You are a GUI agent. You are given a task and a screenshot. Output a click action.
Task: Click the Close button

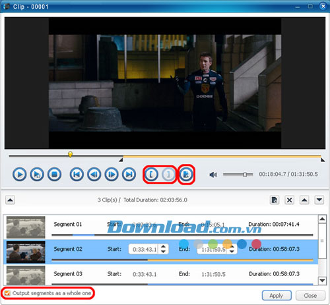pos(310,296)
